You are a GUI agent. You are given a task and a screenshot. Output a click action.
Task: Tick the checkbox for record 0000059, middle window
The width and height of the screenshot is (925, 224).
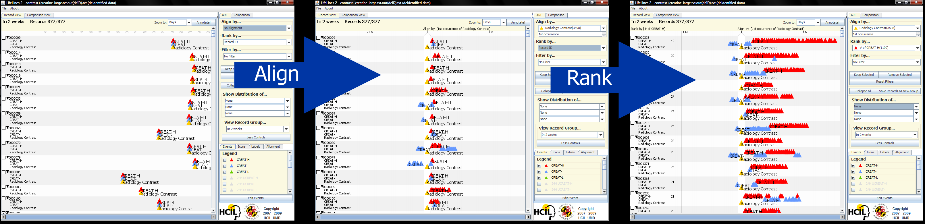318,113
